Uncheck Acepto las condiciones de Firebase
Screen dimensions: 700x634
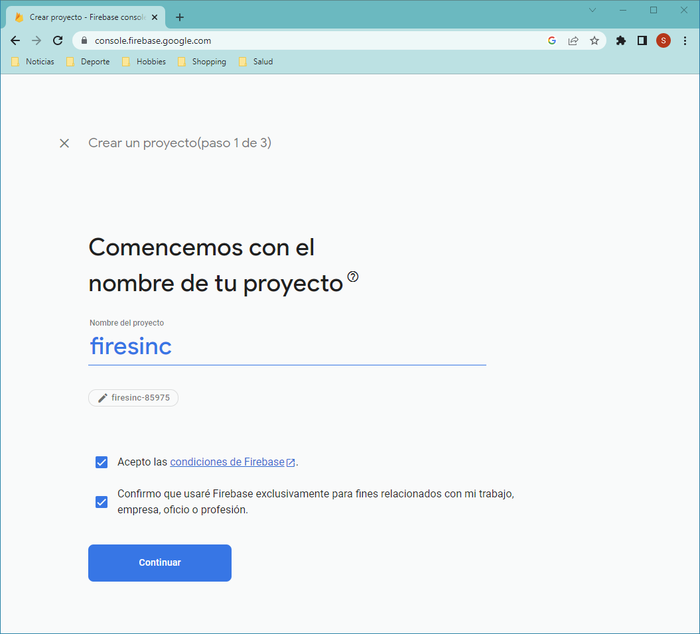(102, 462)
